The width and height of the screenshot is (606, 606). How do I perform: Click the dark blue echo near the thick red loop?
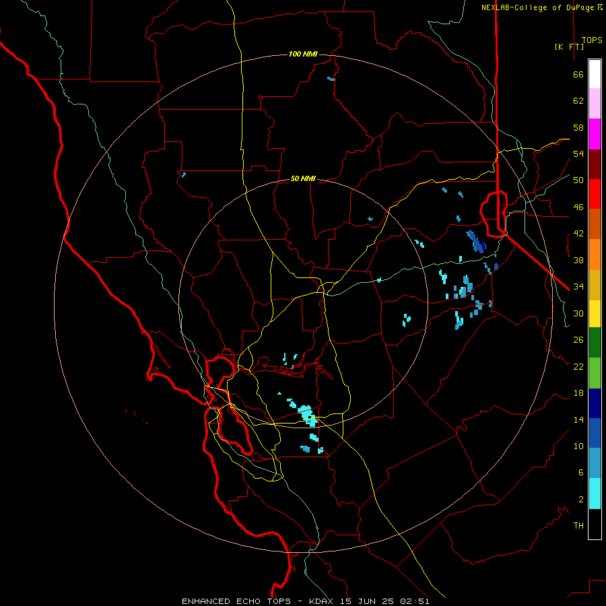477,242
